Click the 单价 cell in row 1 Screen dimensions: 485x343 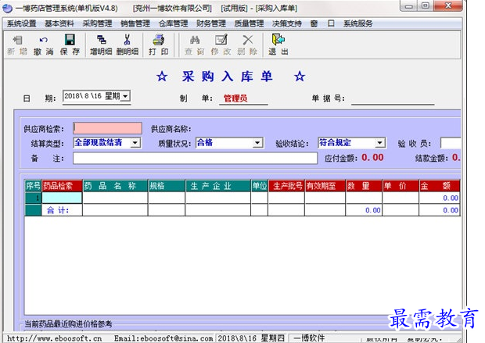[x=401, y=198]
